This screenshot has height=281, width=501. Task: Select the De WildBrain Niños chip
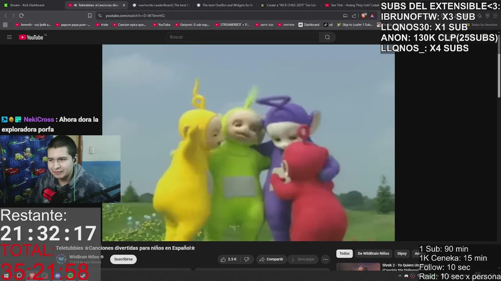373,254
